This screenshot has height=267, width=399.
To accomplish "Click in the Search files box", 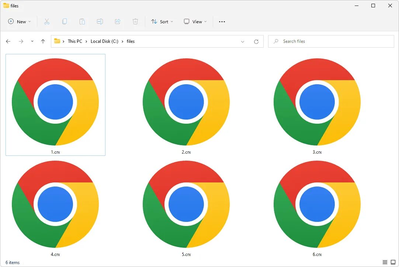I will pyautogui.click(x=331, y=41).
